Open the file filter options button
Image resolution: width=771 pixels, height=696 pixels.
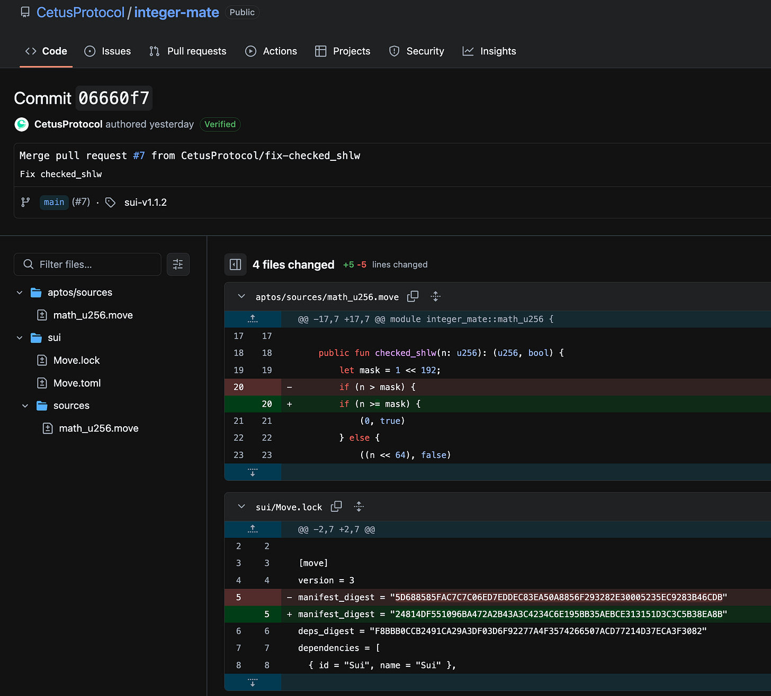click(x=178, y=264)
